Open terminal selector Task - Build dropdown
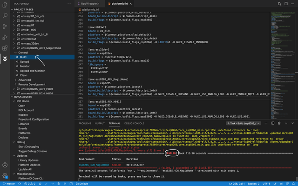298x186 pixels. click(x=244, y=123)
